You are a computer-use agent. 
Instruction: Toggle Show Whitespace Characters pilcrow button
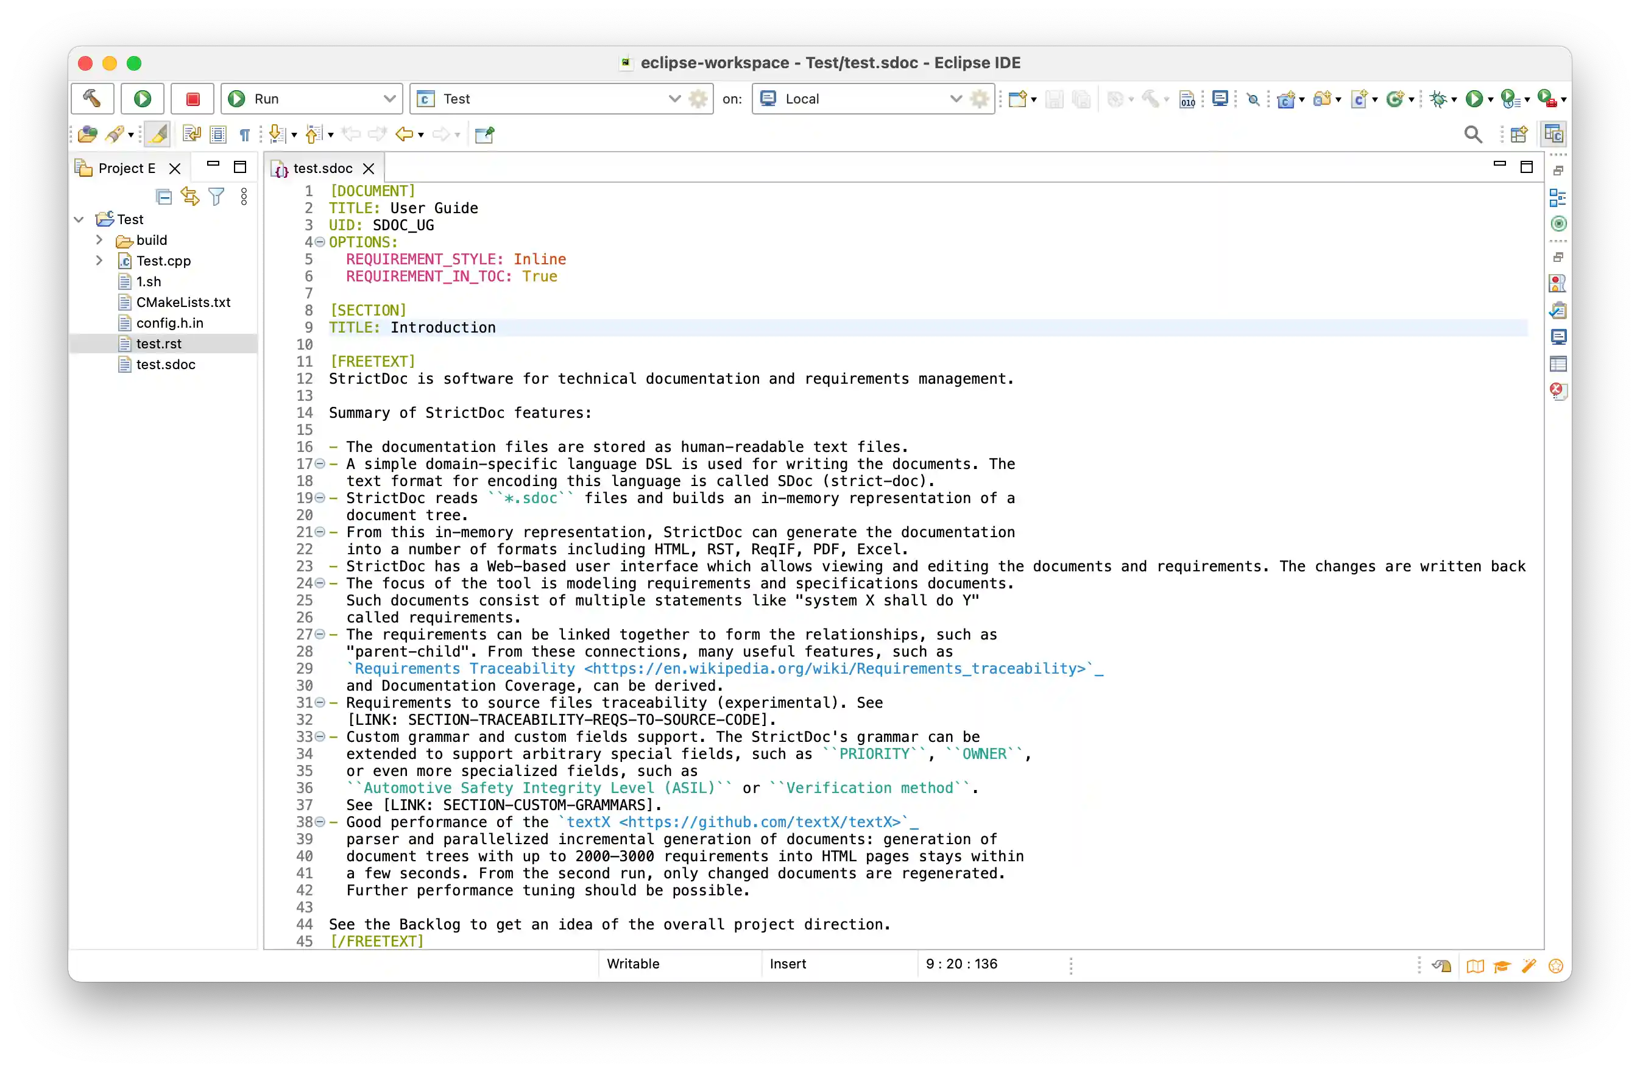click(x=245, y=135)
